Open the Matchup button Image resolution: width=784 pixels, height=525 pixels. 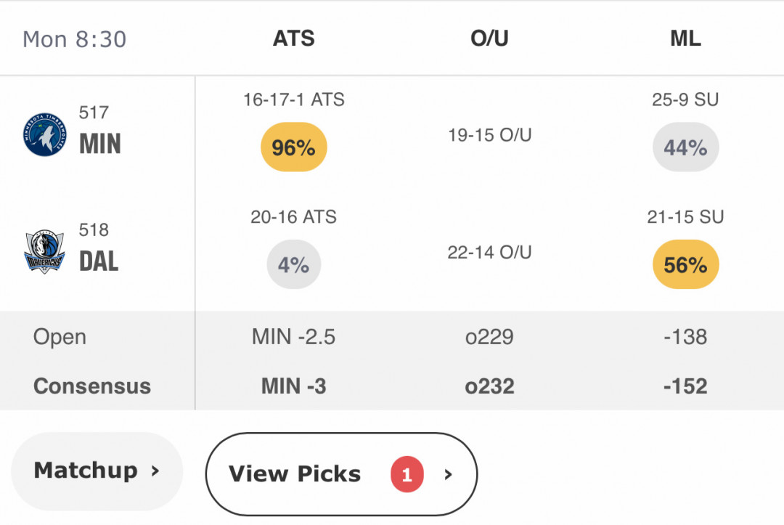[x=97, y=471]
